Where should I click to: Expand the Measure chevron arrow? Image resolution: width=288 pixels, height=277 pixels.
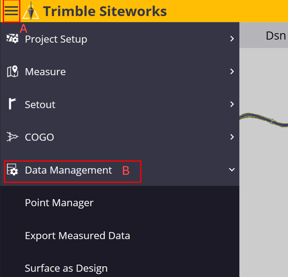click(x=232, y=71)
